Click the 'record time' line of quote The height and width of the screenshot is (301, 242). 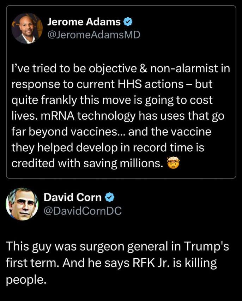[108, 148]
